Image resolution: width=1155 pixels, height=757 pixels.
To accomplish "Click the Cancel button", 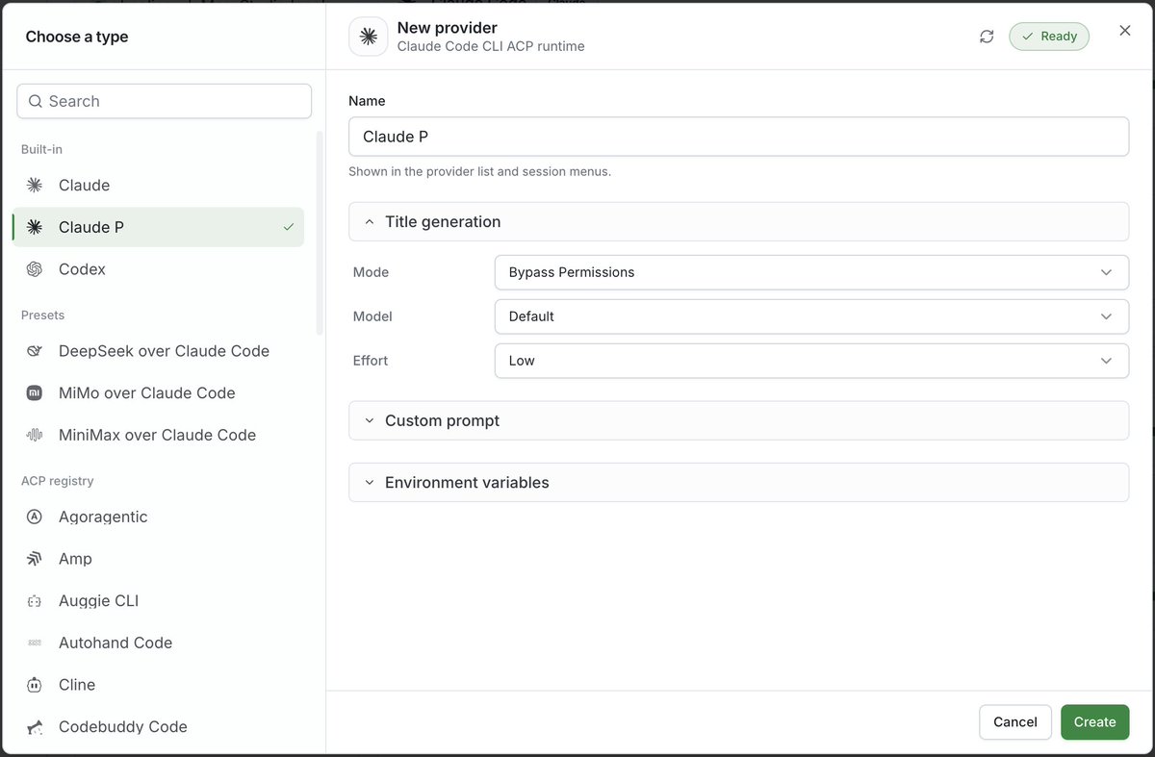I will (x=1015, y=722).
